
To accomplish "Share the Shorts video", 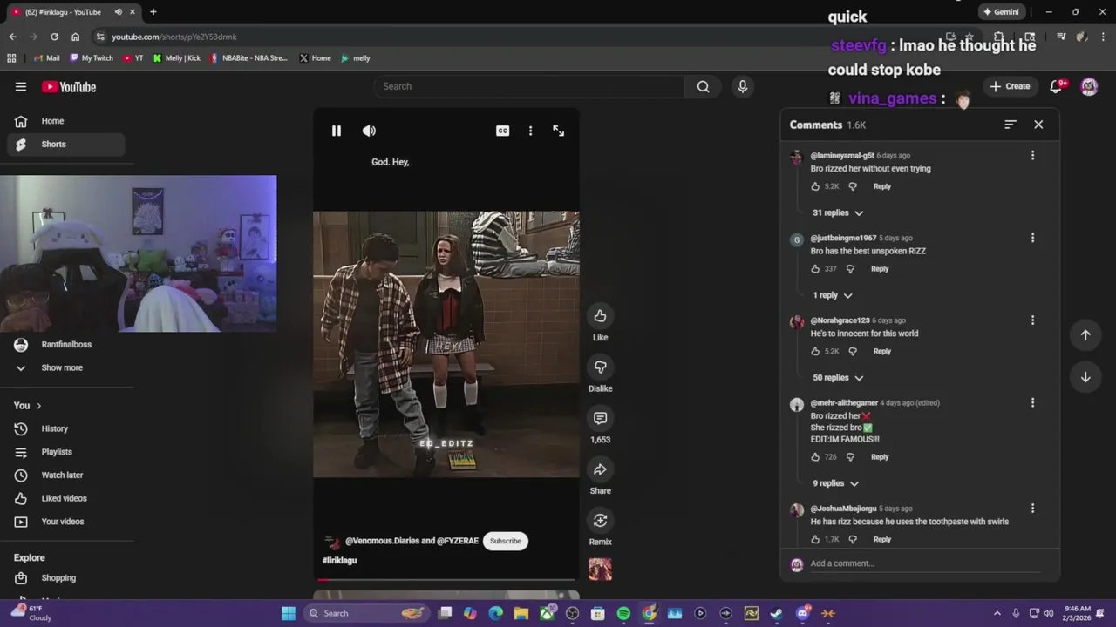I will click(600, 469).
